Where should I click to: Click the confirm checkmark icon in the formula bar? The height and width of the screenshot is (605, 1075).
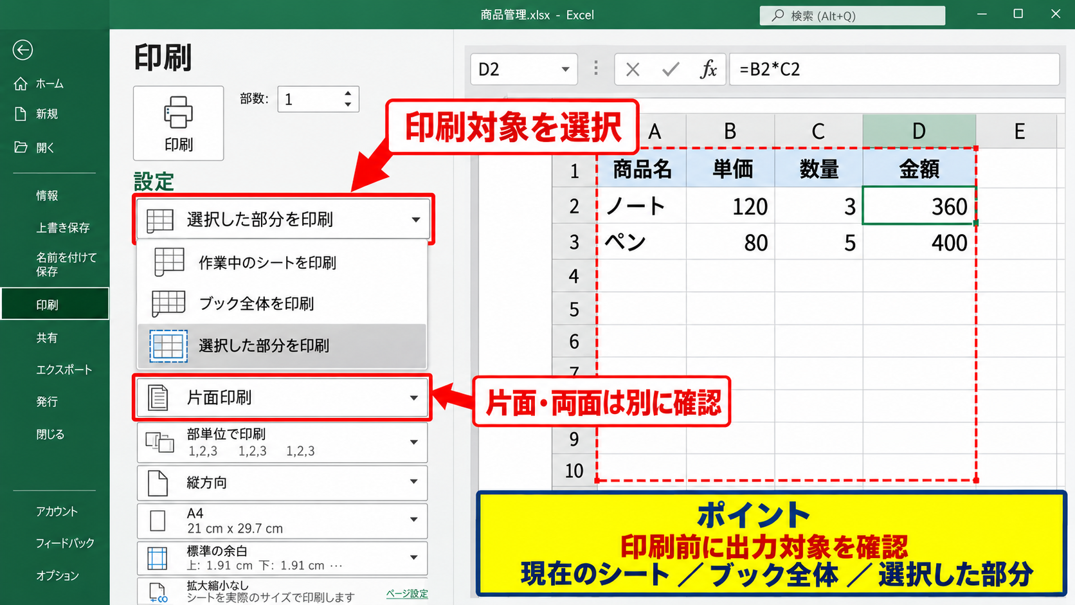coord(671,69)
